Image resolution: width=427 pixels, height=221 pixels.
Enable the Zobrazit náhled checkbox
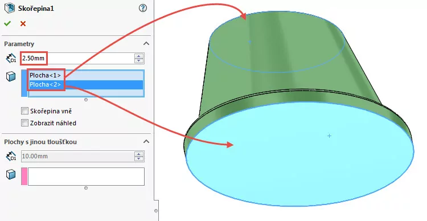(25, 123)
